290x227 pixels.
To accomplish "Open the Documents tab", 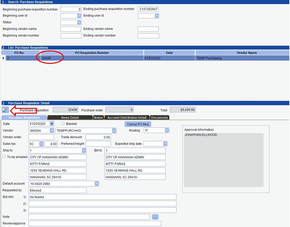I will [x=159, y=118].
